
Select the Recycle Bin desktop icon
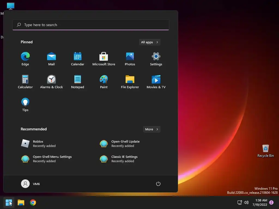click(265, 151)
